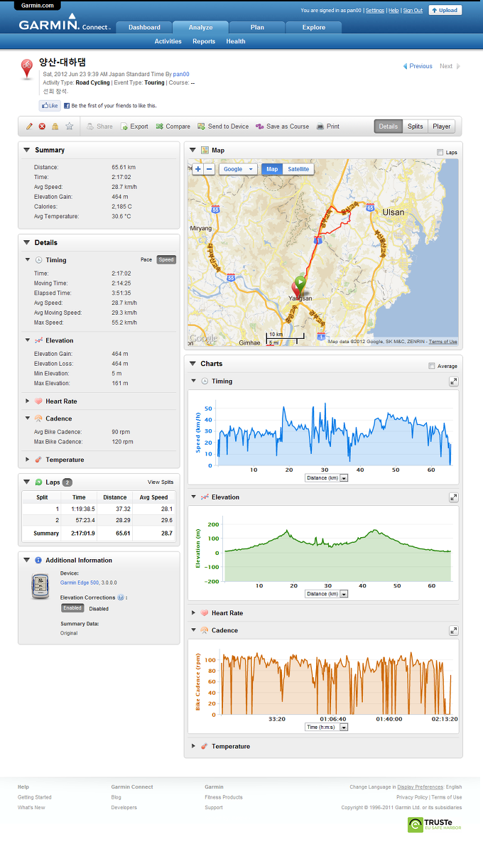Open the Dashboard tab

coord(144,28)
